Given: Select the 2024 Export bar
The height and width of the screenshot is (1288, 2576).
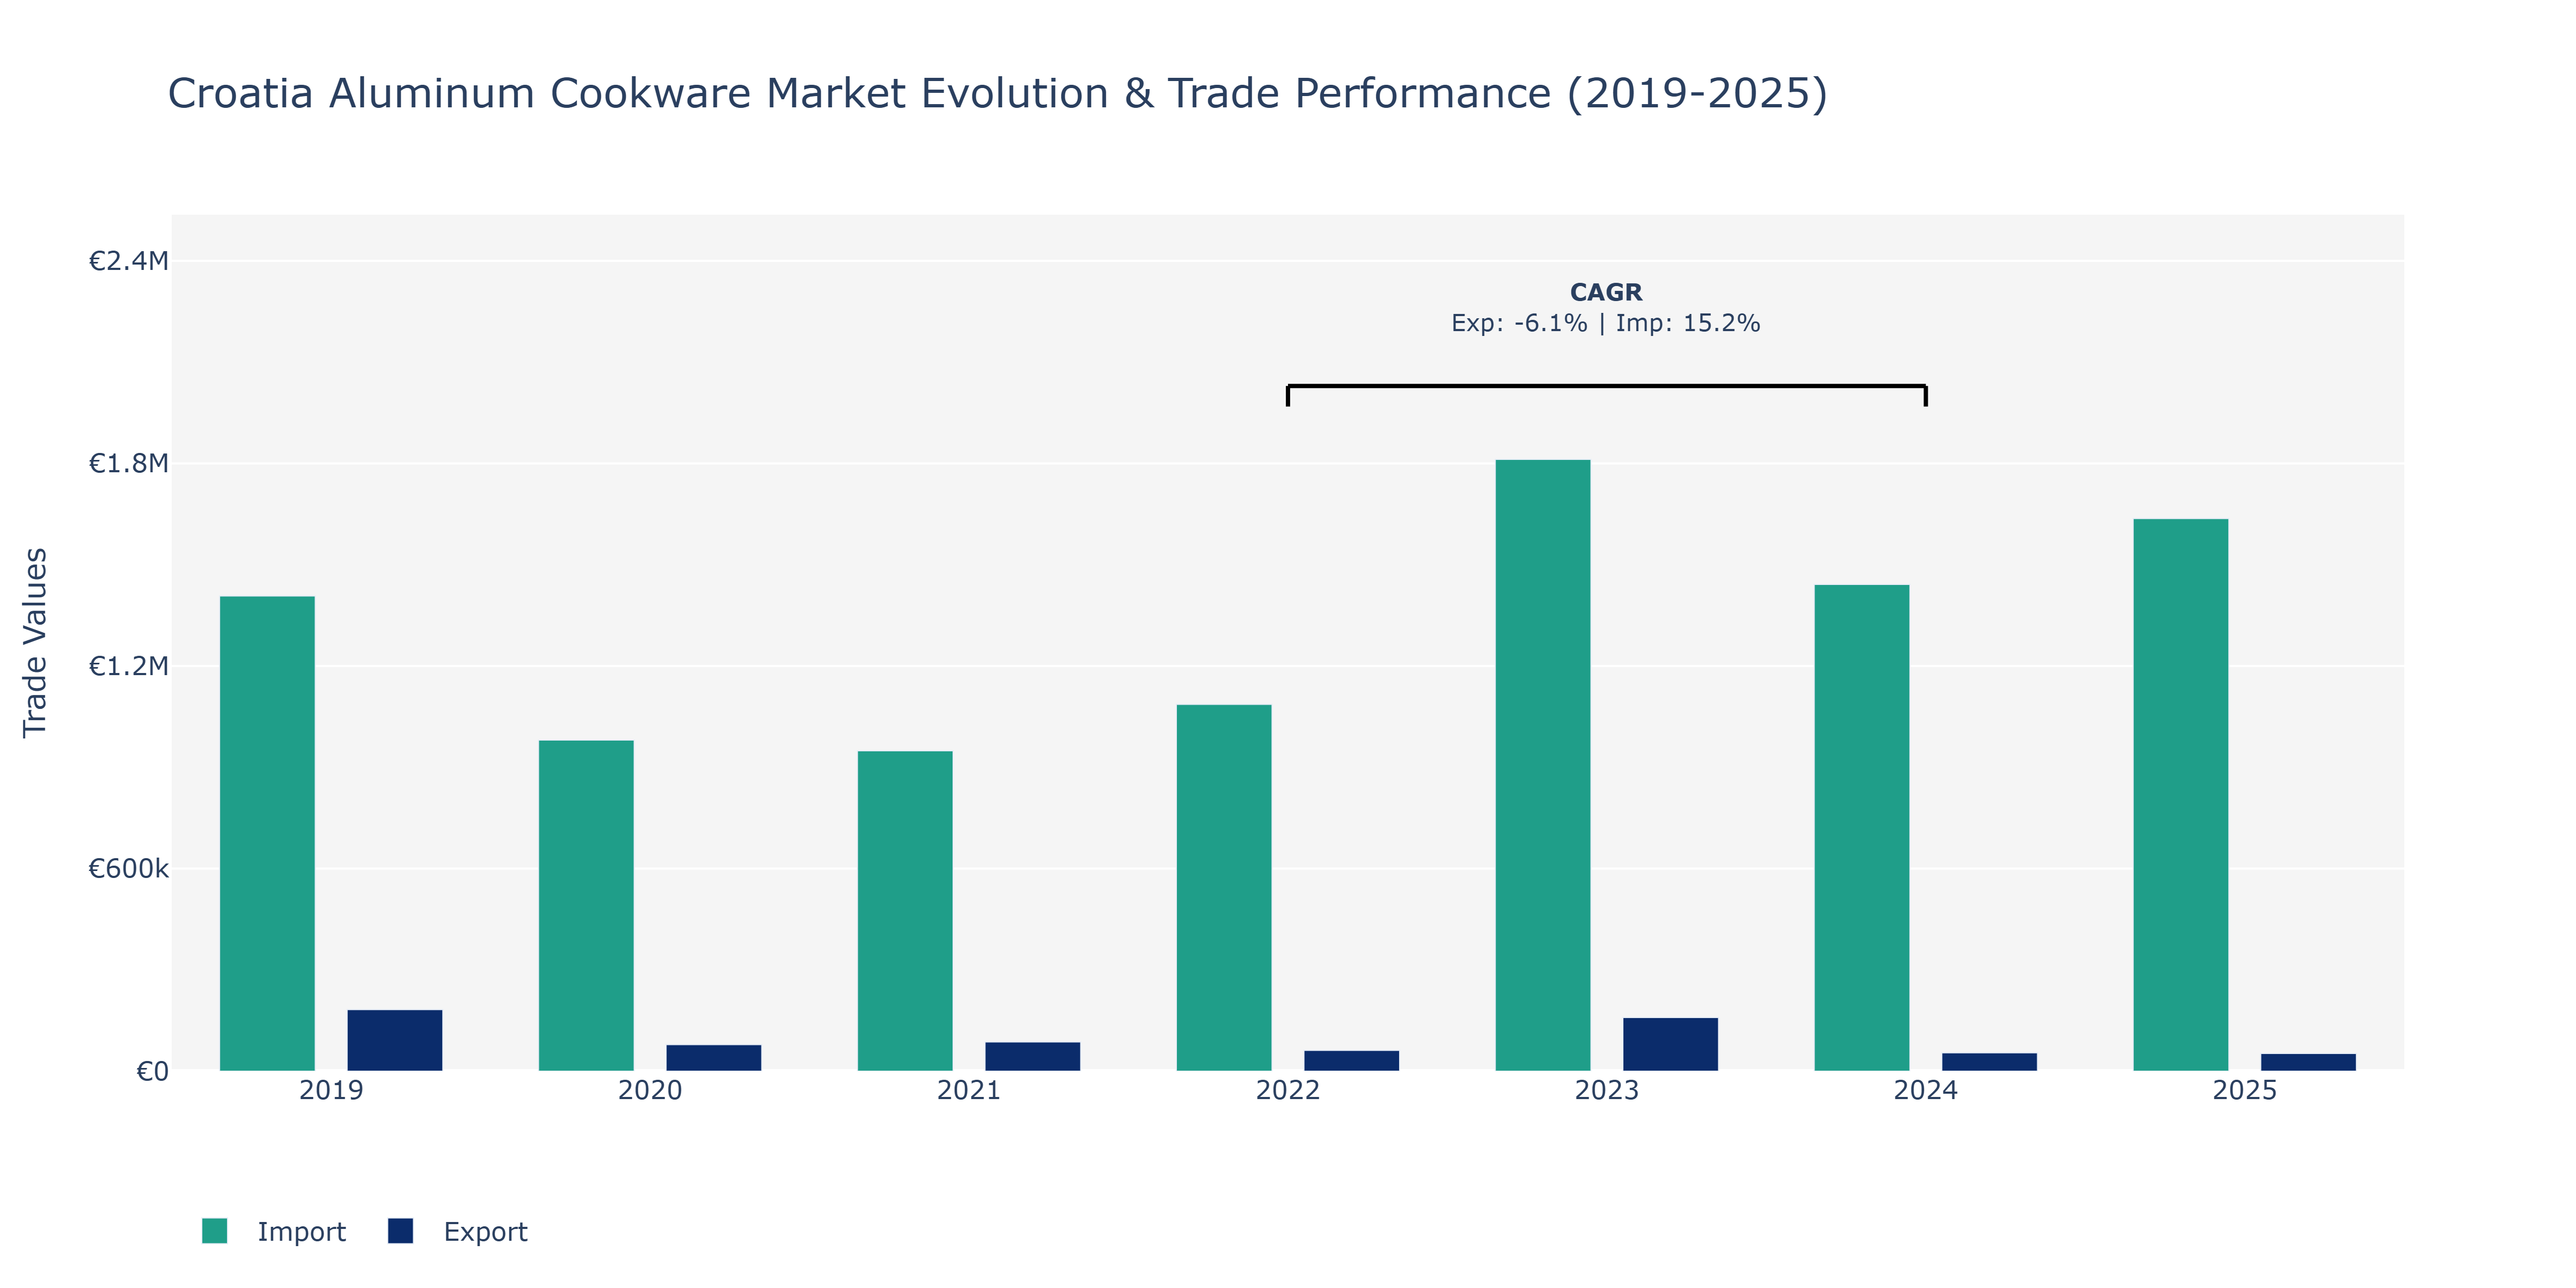Looking at the screenshot, I should point(1990,1062).
